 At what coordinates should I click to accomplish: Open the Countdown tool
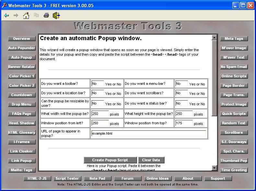coord(22,95)
